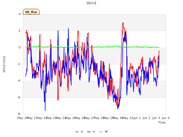Click the red u peak near 3 m/s
183x137 pixels.
coord(123,23)
